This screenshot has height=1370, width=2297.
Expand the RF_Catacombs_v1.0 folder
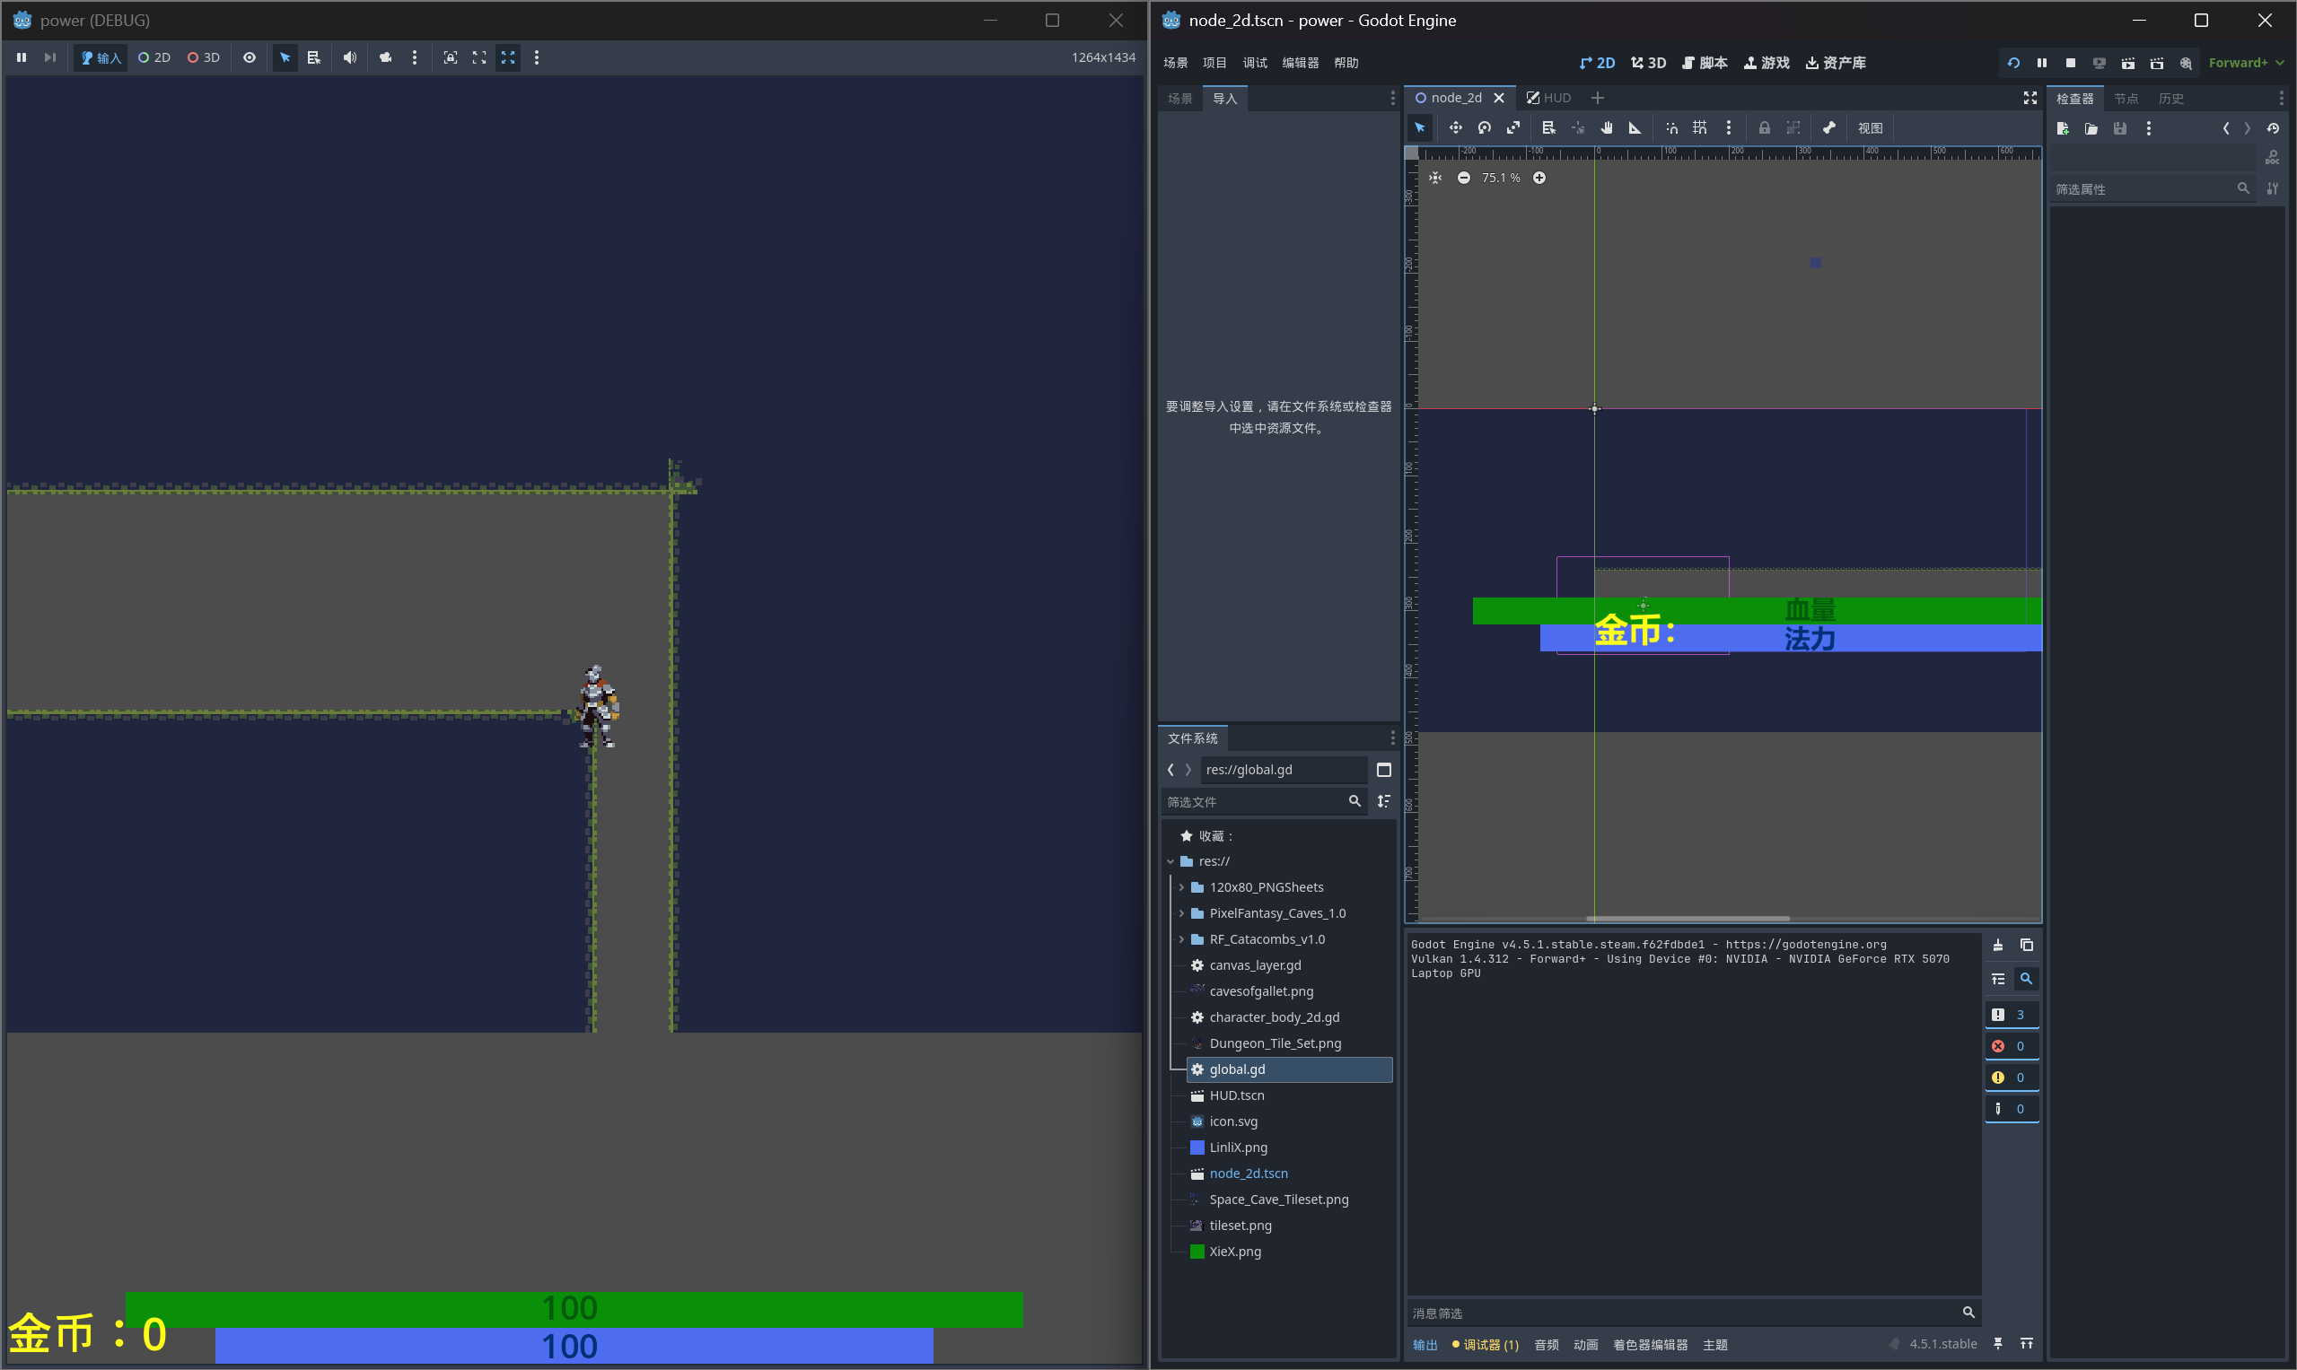(1181, 938)
